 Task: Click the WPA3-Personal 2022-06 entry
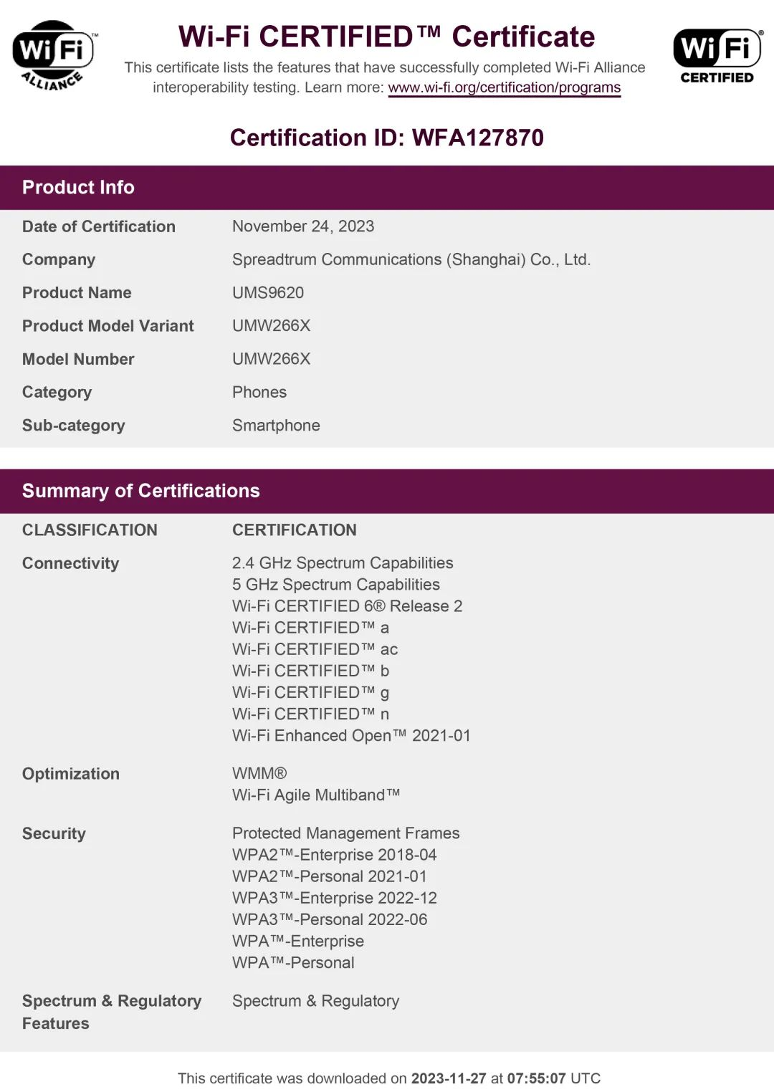point(330,919)
